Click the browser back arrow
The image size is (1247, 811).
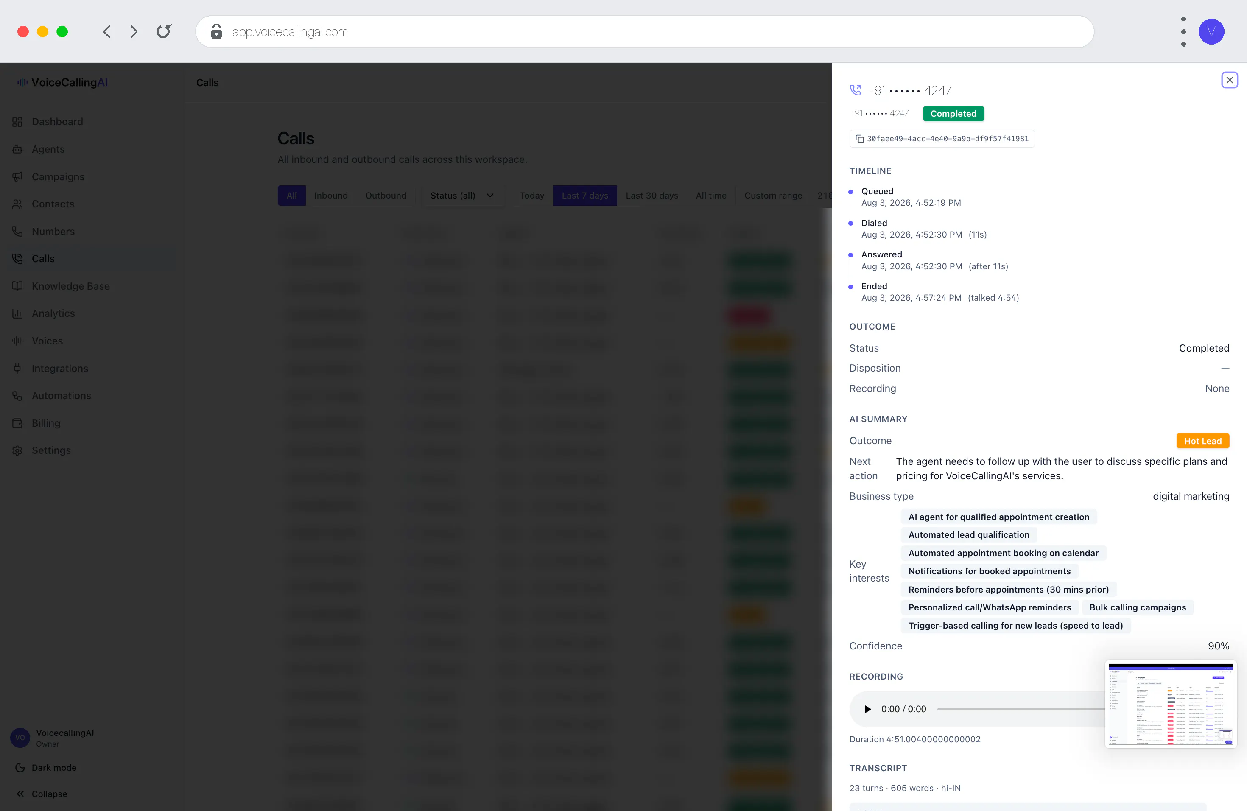[107, 31]
